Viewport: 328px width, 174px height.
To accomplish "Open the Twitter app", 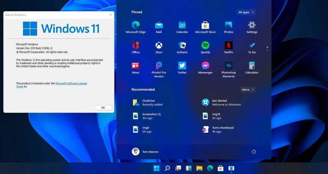I will tap(182, 68).
